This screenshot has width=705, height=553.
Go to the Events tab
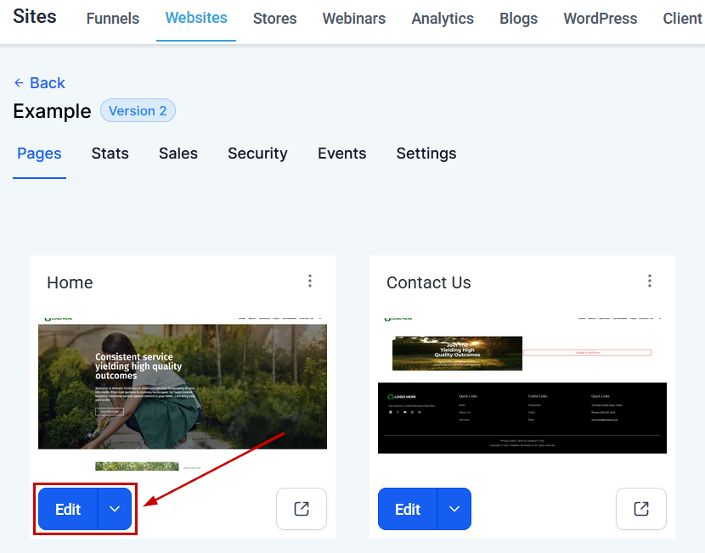[x=341, y=154]
